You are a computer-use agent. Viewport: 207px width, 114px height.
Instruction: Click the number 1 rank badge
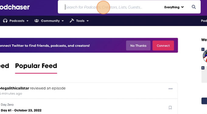point(203,50)
